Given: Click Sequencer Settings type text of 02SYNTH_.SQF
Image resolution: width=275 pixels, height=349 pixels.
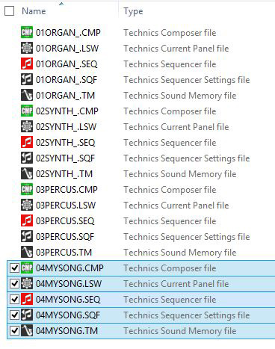Looking at the screenshot, I should point(187,158).
